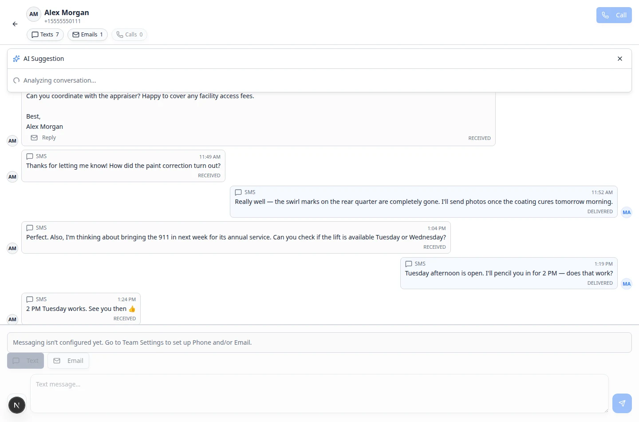Click the envelope icon beside Reply
Screen dimensions: 639x422
pos(34,138)
